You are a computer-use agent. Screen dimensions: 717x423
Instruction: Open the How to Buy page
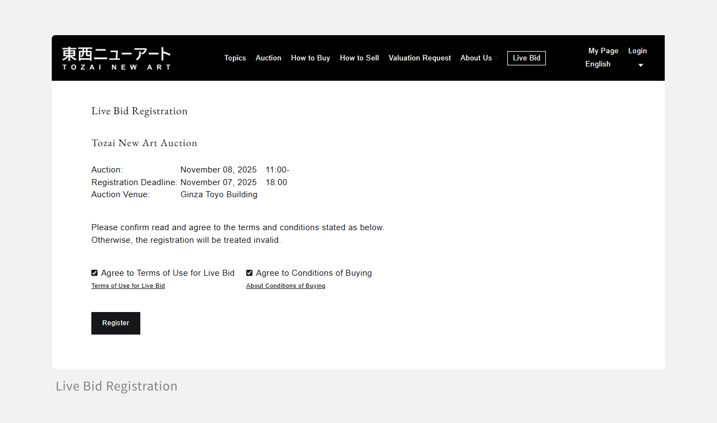point(310,58)
